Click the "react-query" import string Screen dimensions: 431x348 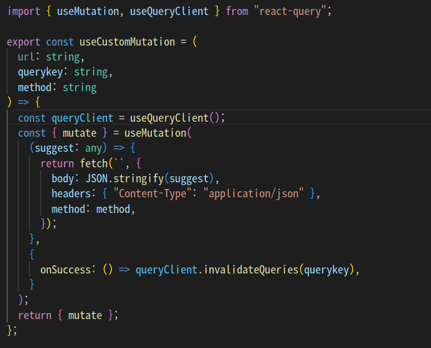click(290, 12)
